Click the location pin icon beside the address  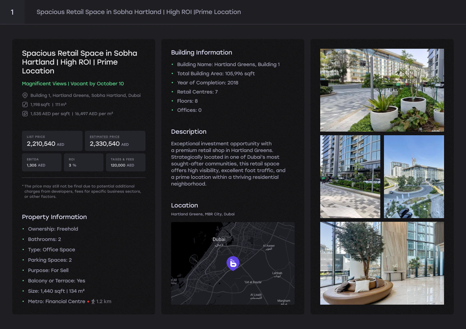(25, 95)
